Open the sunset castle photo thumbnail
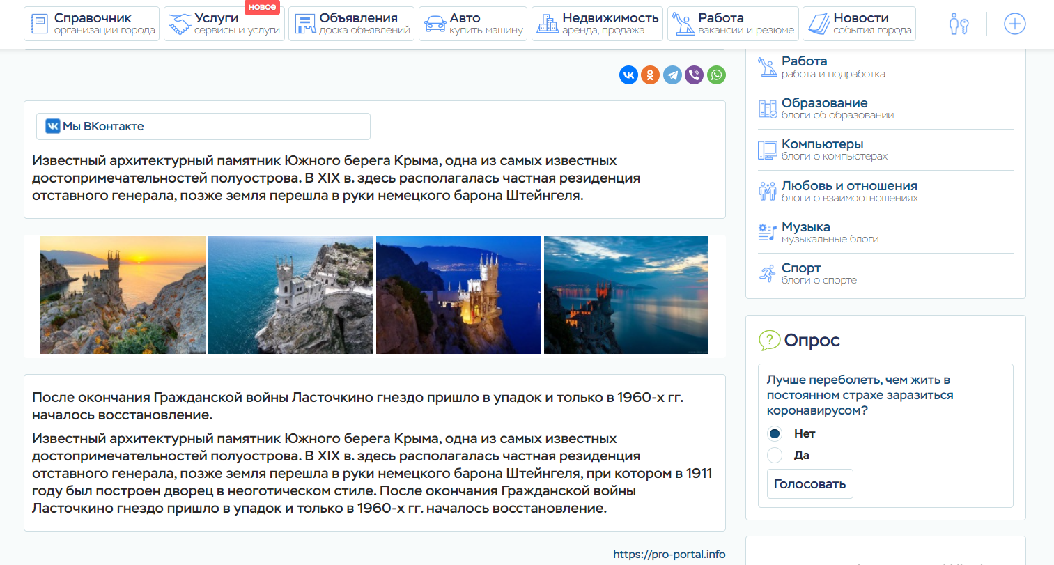The width and height of the screenshot is (1054, 565). coord(123,295)
